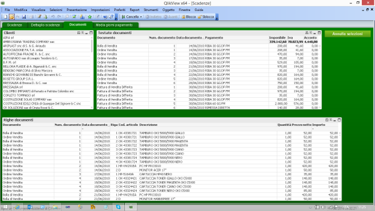Open Help Topics globe icon
The image size is (375, 211).
tap(105, 17)
